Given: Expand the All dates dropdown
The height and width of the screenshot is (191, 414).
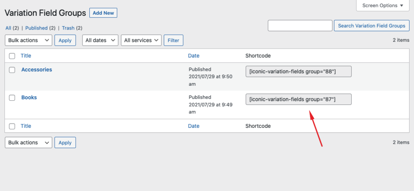Looking at the screenshot, I should 100,40.
